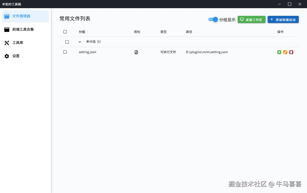The height and width of the screenshot is (193, 307).
Task: Click the file icon of setting.json
Action: (136, 52)
